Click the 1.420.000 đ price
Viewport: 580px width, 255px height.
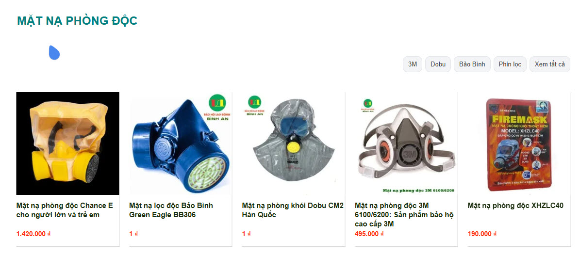pyautogui.click(x=33, y=234)
